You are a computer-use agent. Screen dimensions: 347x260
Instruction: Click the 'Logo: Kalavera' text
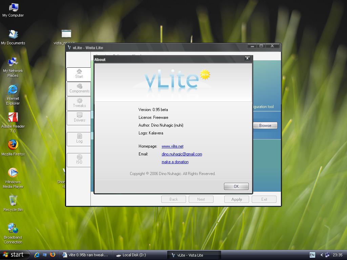151,133
